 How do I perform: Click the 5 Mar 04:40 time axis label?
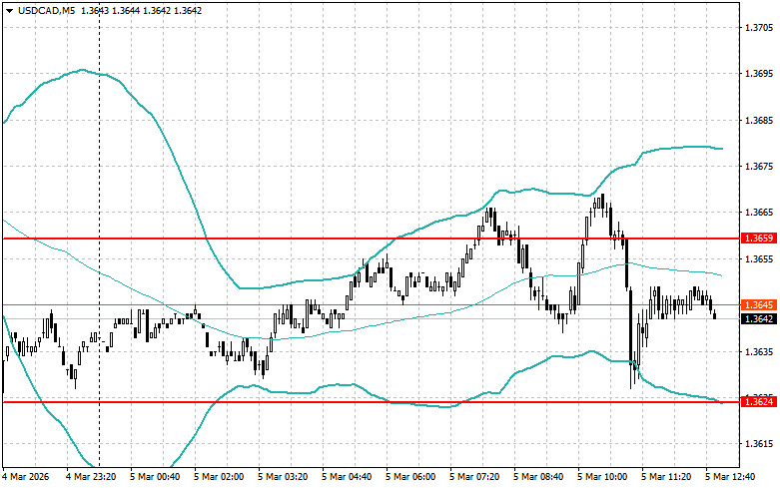click(x=347, y=477)
